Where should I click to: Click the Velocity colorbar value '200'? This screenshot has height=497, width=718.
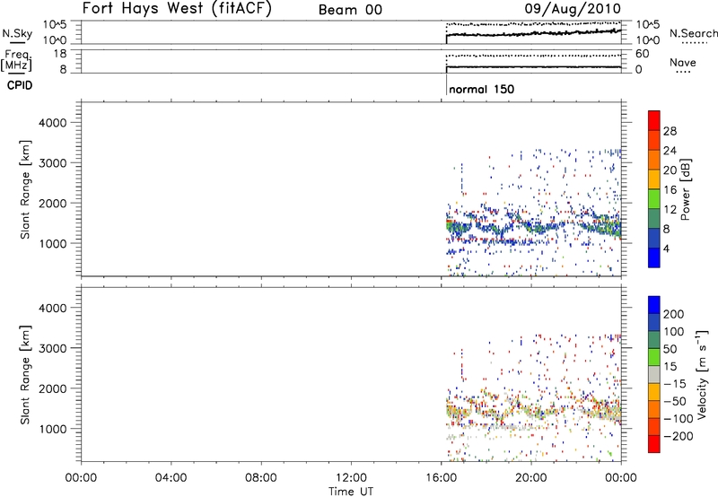pyautogui.click(x=674, y=314)
